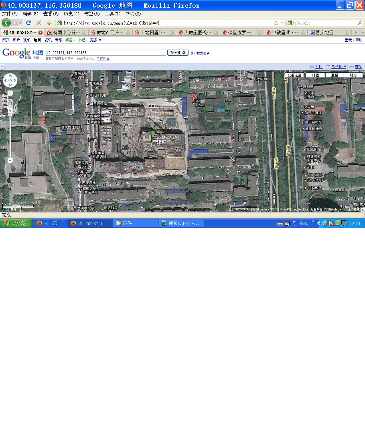The width and height of the screenshot is (365, 438).
Task: Open the 文件(F) menu
Action: pyautogui.click(x=10, y=14)
